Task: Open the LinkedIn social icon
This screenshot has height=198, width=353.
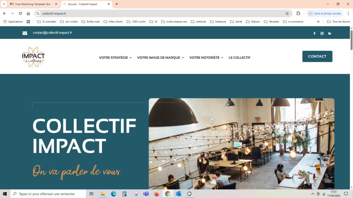Action: [x=330, y=33]
